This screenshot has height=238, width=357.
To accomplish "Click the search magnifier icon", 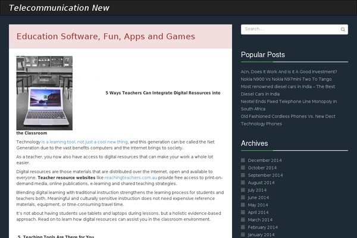I will (x=343, y=29).
